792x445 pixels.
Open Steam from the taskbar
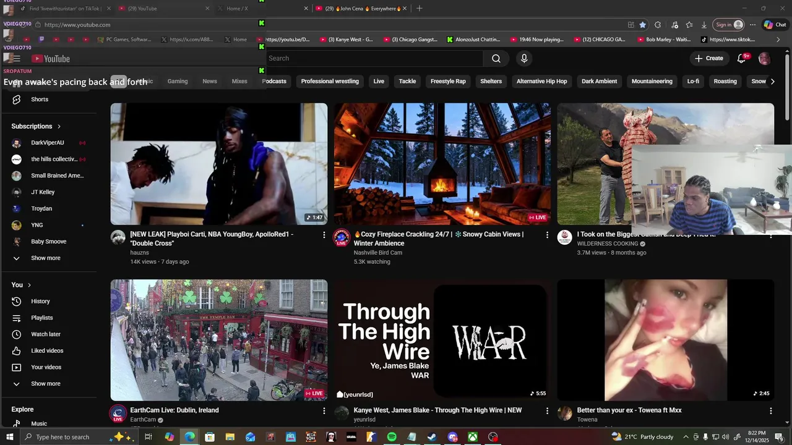[432, 437]
